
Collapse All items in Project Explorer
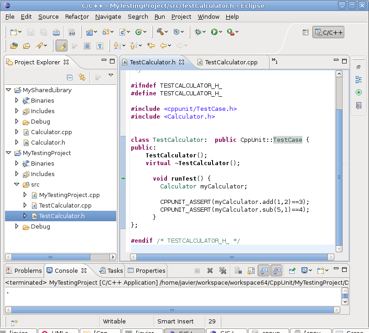click(x=70, y=77)
